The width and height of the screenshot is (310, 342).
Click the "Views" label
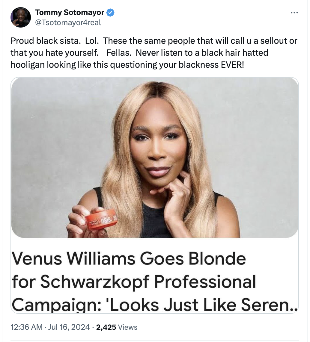point(128,327)
